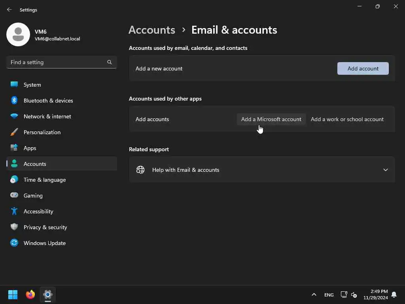Screen dimensions: 405x304
Task: Click the Time & language clock icon
Action: (x=14, y=179)
